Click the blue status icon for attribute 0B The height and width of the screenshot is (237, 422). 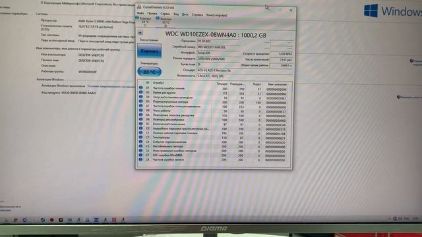pos(140,119)
